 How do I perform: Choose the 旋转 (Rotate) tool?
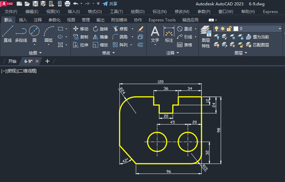tap(100, 29)
